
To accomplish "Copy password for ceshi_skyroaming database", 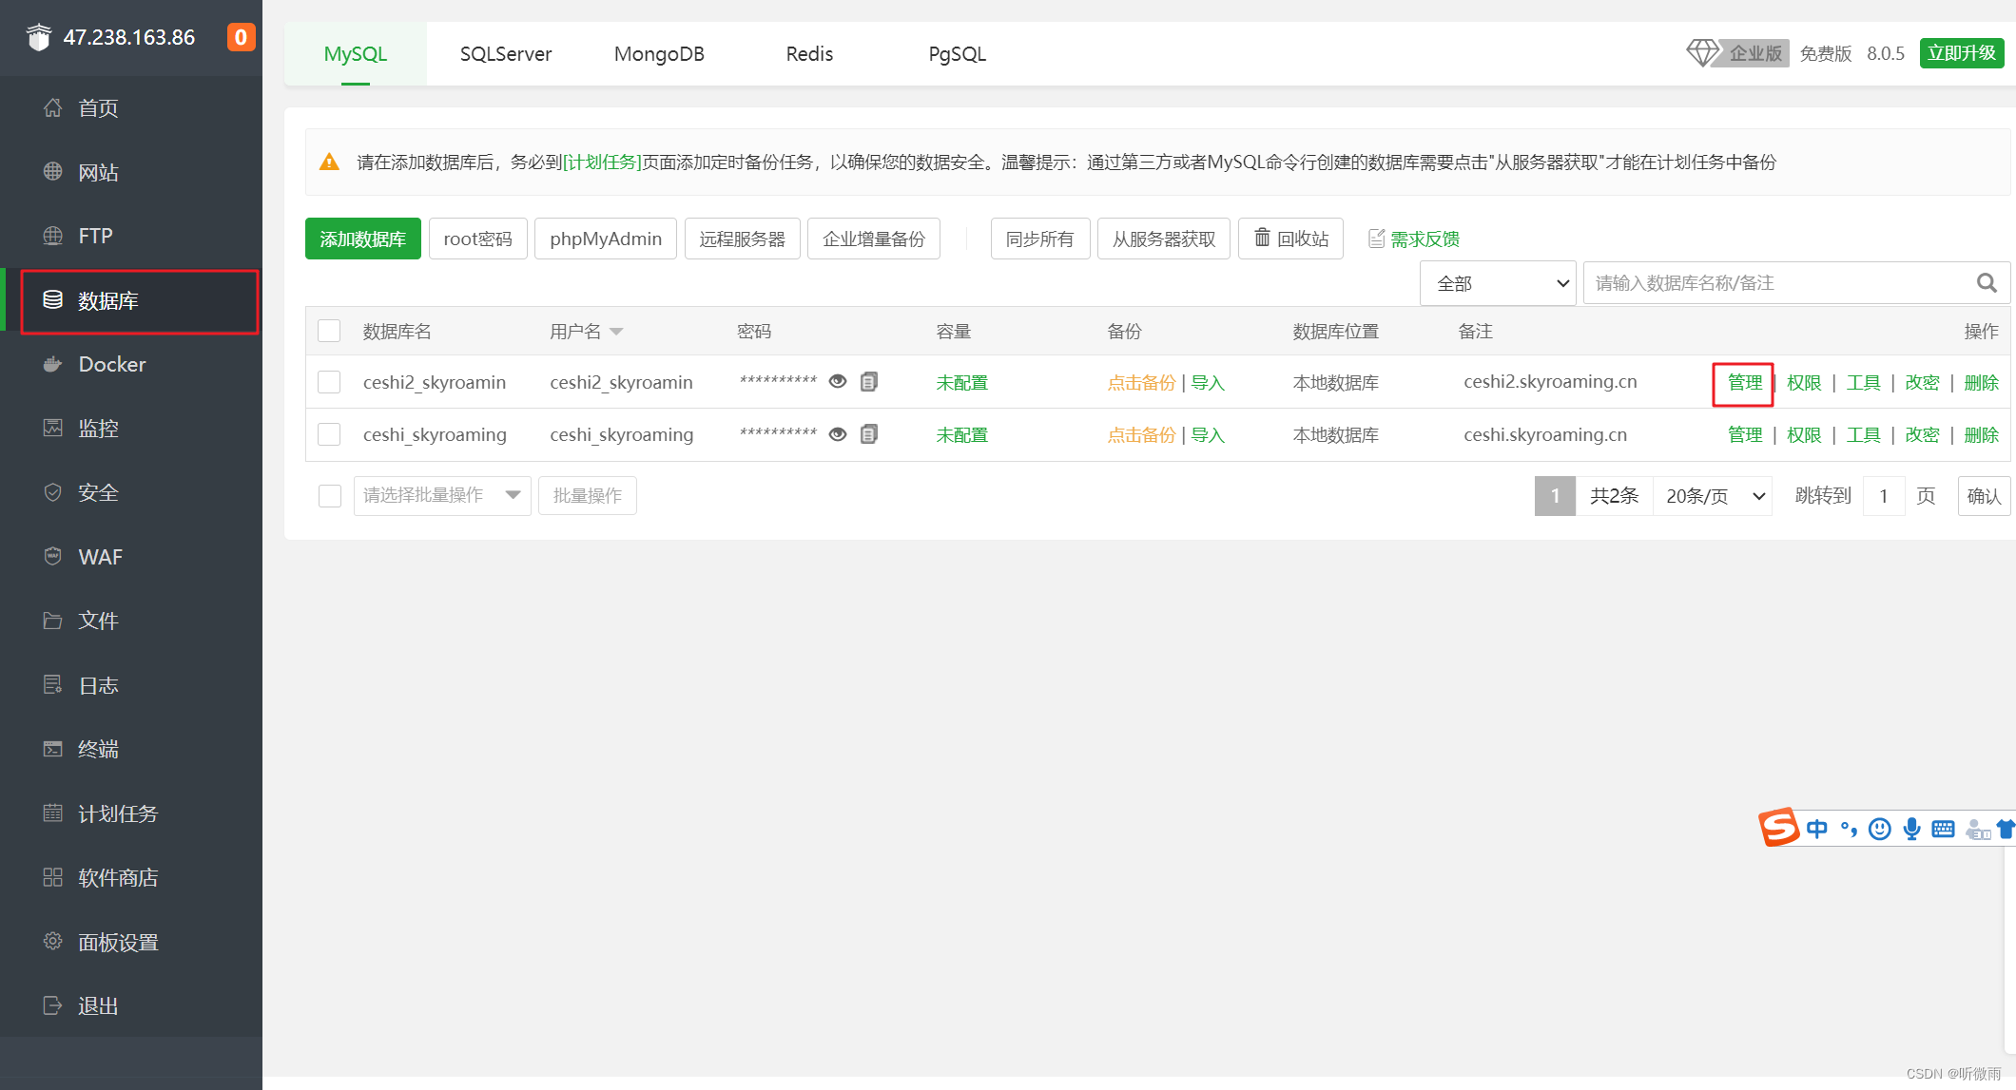I will tap(868, 434).
